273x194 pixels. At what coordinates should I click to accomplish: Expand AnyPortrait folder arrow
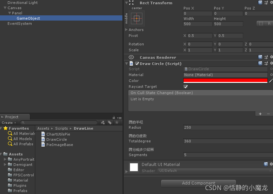tap(5, 159)
